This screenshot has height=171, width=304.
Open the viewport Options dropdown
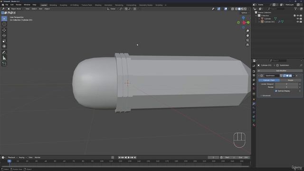click(x=245, y=13)
